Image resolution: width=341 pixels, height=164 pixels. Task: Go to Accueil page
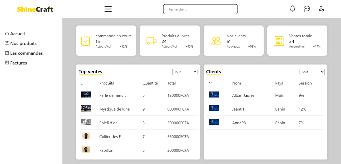coord(17,33)
